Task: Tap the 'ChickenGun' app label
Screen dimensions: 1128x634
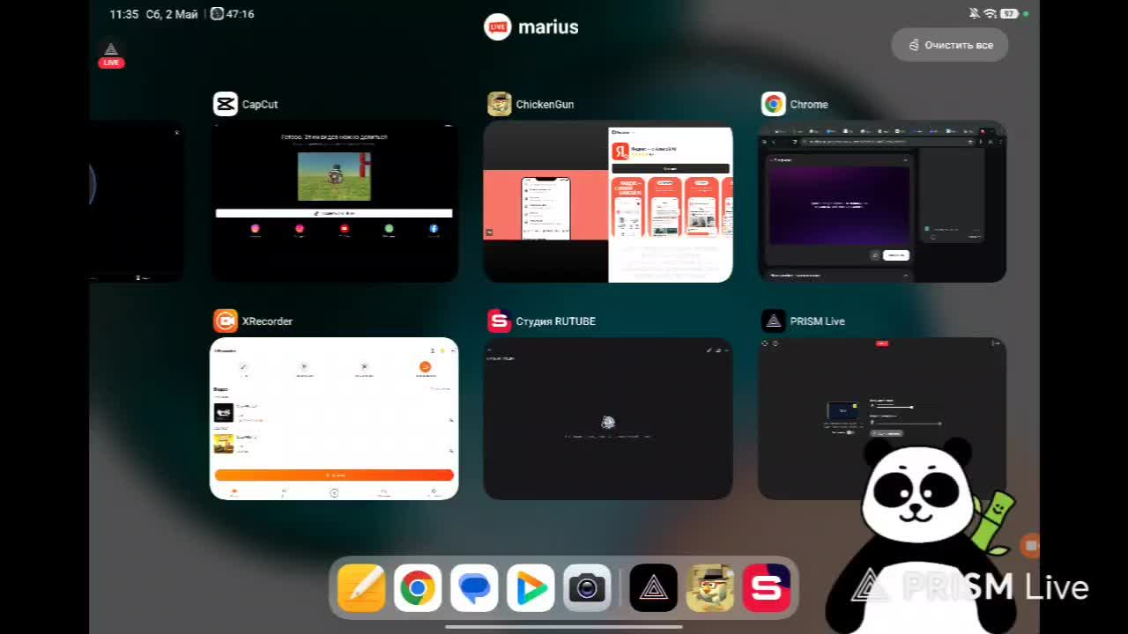Action: 545,104
